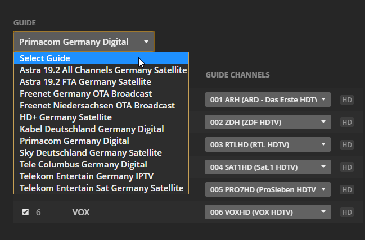Select Freenet Germany OTA Broadcast

[85, 94]
